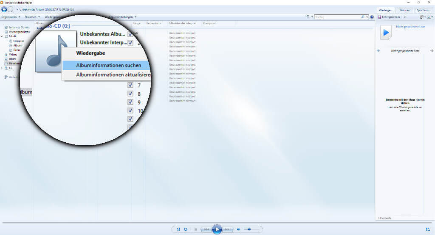The image size is (435, 235).
Task: Open the Streamen dropdown menu
Action: point(32,17)
